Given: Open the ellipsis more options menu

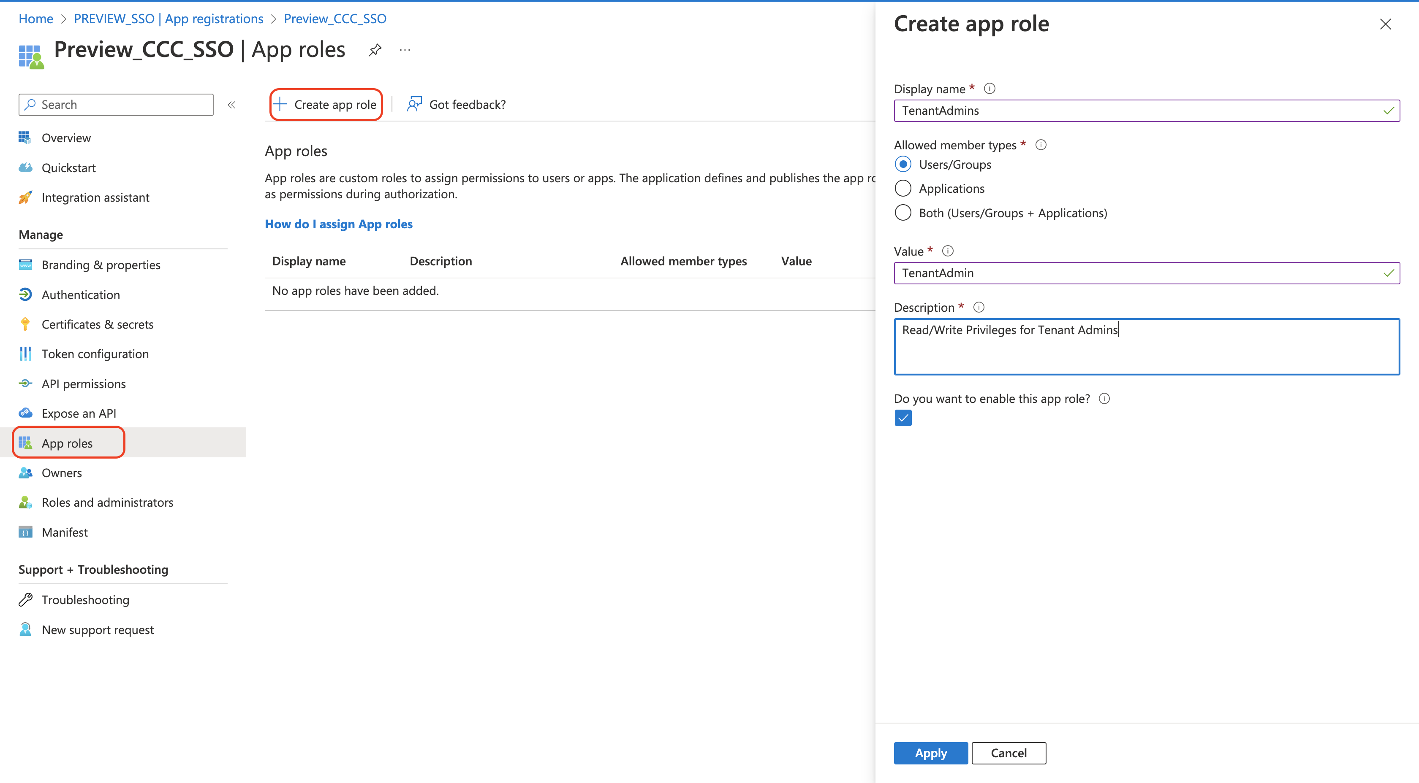Looking at the screenshot, I should 405,50.
